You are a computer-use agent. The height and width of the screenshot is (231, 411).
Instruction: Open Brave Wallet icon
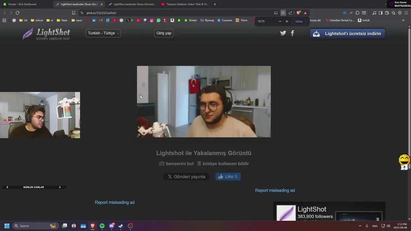387,13
